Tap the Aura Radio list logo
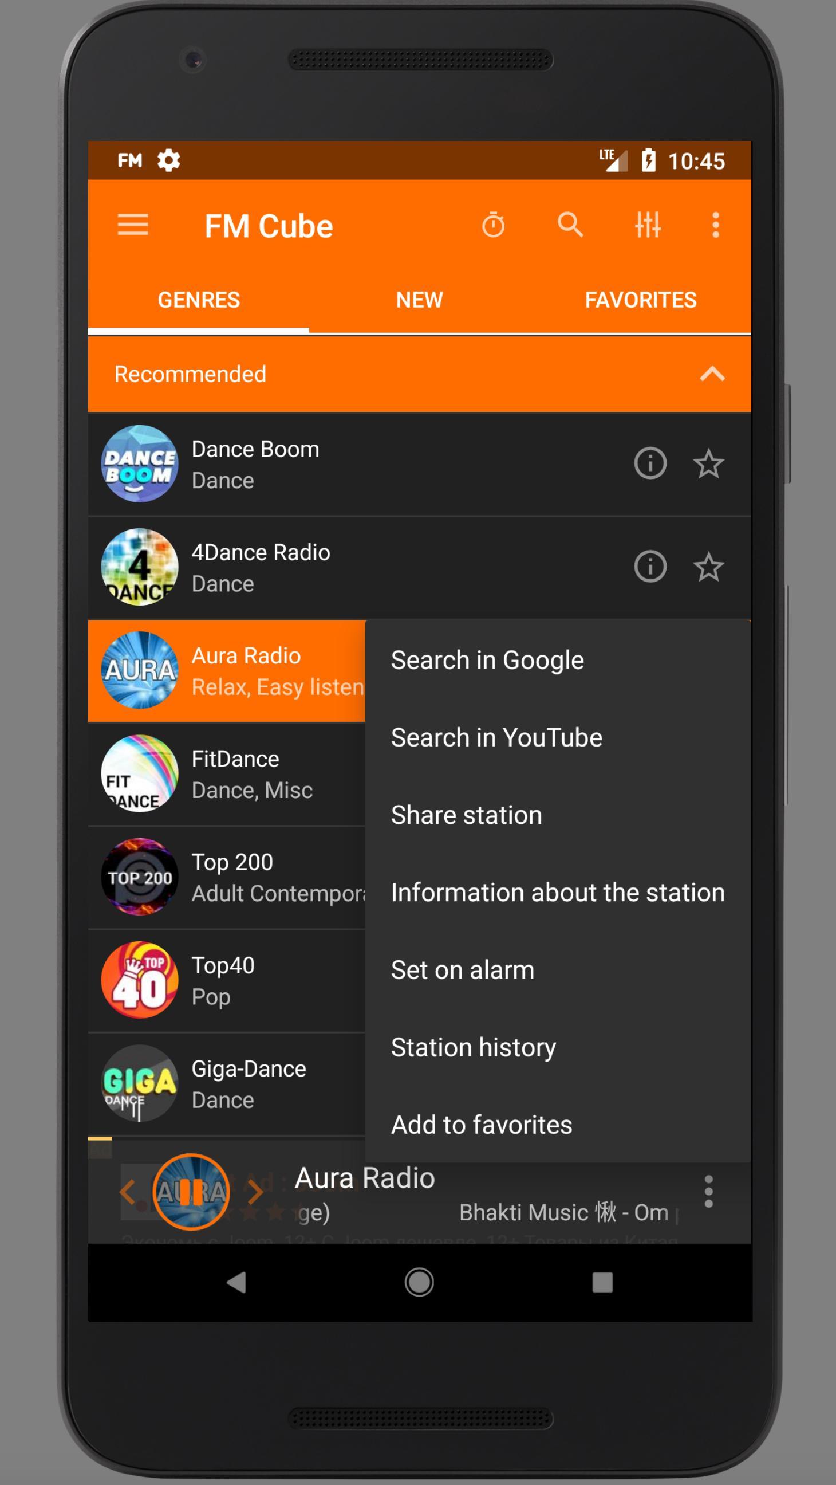Screen dimensions: 836x1485 140,670
